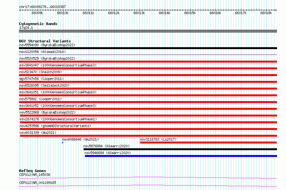Open CEP112|NM_001199165 gene label

pos(38,183)
